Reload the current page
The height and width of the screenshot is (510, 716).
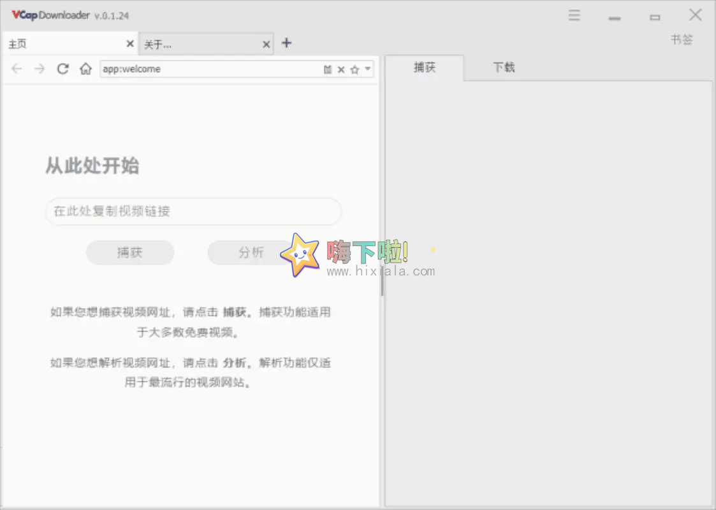pyautogui.click(x=62, y=69)
